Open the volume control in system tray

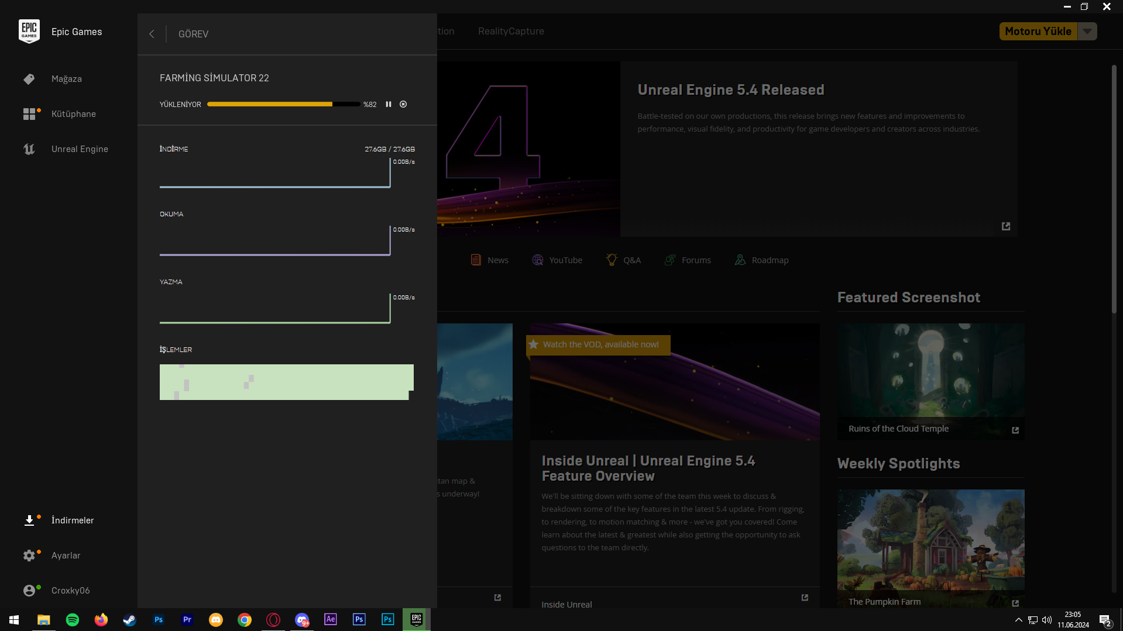pos(1047,620)
